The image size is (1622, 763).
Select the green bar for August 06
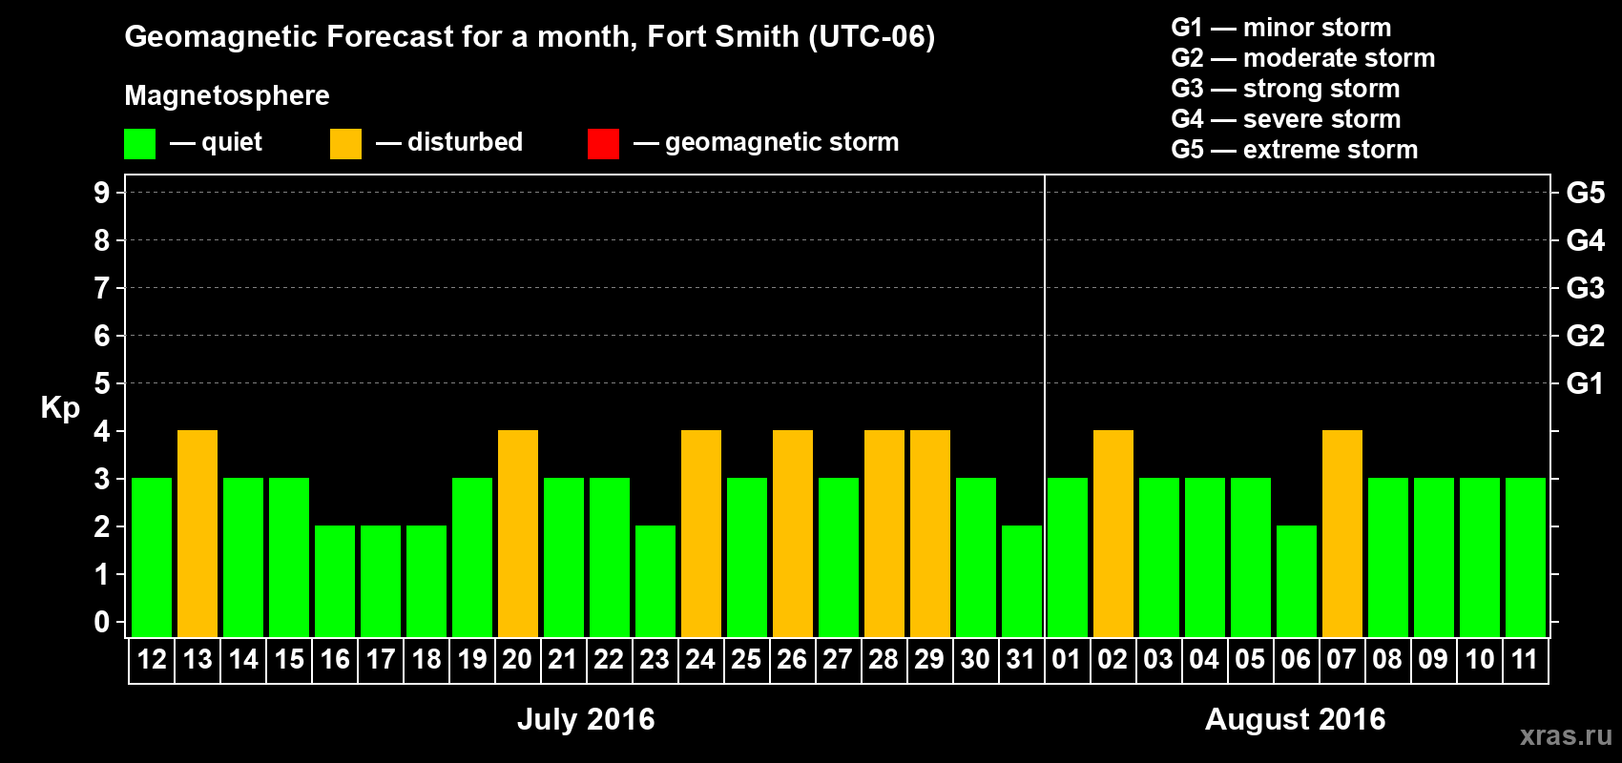[1297, 582]
